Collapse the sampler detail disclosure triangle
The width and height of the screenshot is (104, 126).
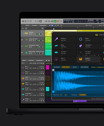(x=53, y=64)
